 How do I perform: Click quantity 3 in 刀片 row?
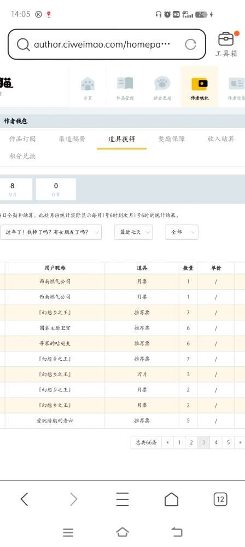[188, 375]
